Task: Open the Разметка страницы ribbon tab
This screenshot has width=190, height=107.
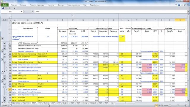Action: coord(37,5)
